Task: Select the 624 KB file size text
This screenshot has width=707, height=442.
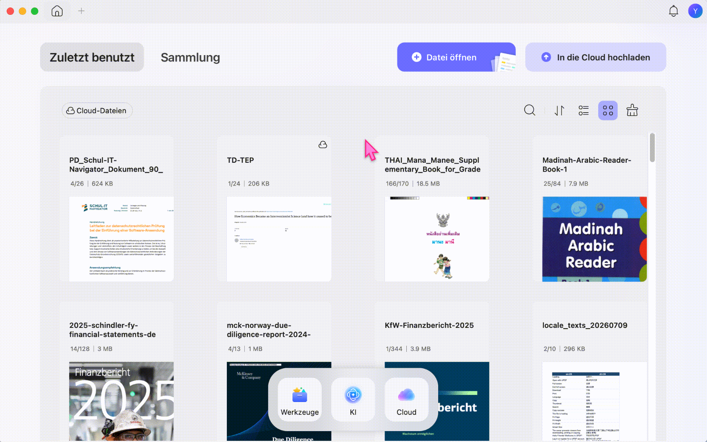Action: pyautogui.click(x=102, y=184)
